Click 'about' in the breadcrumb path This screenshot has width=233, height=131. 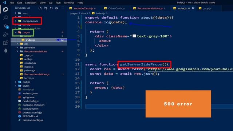[84, 13]
